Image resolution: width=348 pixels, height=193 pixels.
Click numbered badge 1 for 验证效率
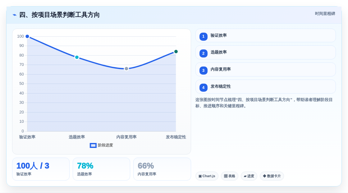point(203,36)
